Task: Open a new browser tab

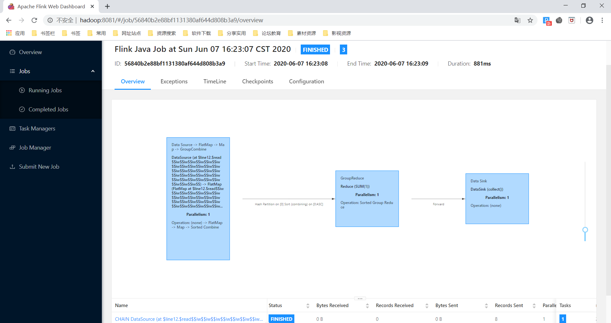Action: pos(108,6)
